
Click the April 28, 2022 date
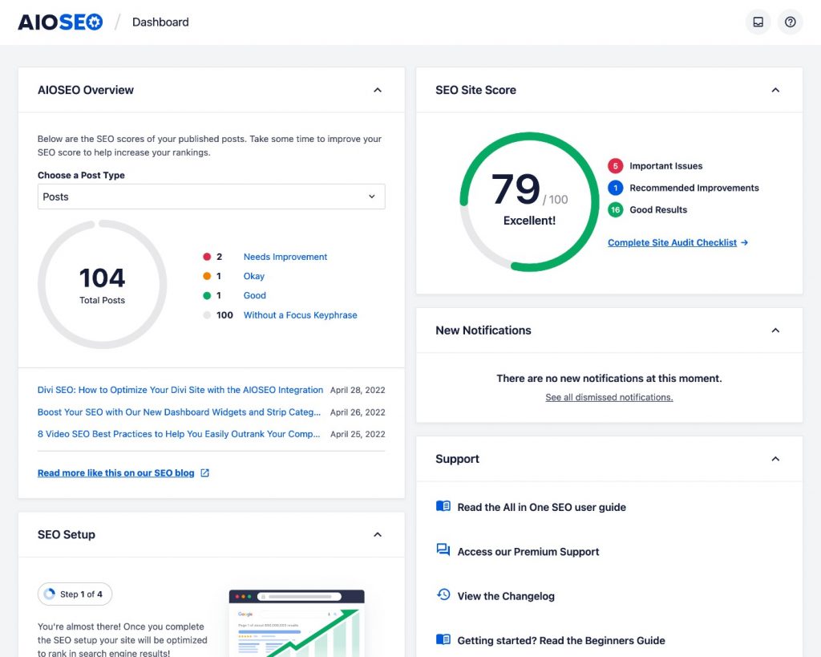pyautogui.click(x=358, y=390)
